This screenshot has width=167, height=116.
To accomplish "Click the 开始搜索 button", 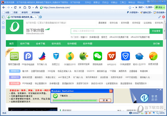I will click(x=156, y=31).
